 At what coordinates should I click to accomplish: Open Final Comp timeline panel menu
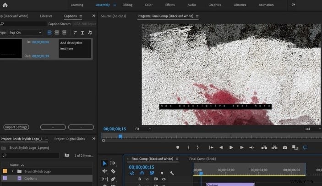point(177,159)
